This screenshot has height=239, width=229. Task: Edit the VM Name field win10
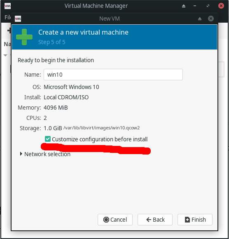[113, 75]
